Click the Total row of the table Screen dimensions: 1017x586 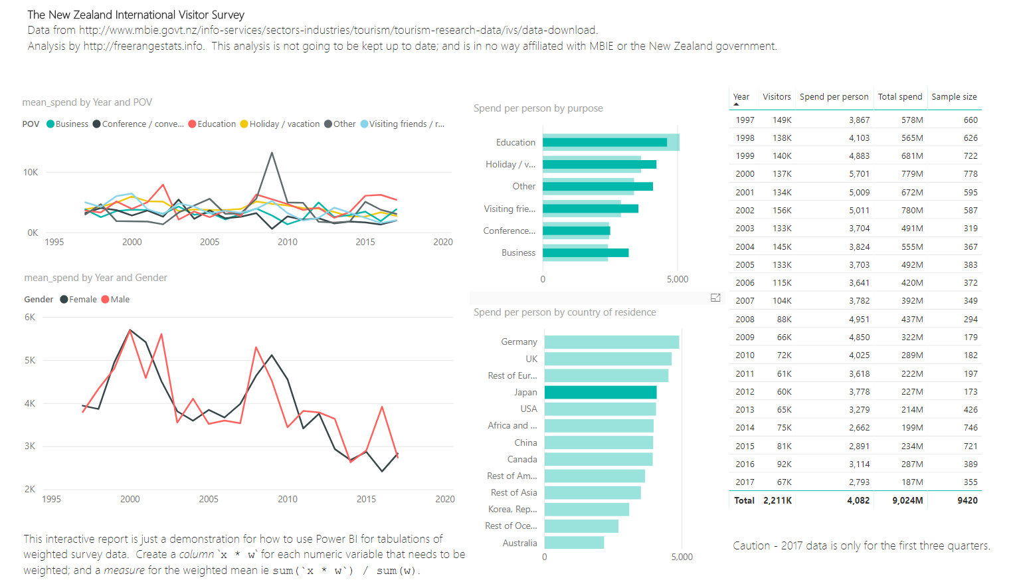click(x=830, y=500)
